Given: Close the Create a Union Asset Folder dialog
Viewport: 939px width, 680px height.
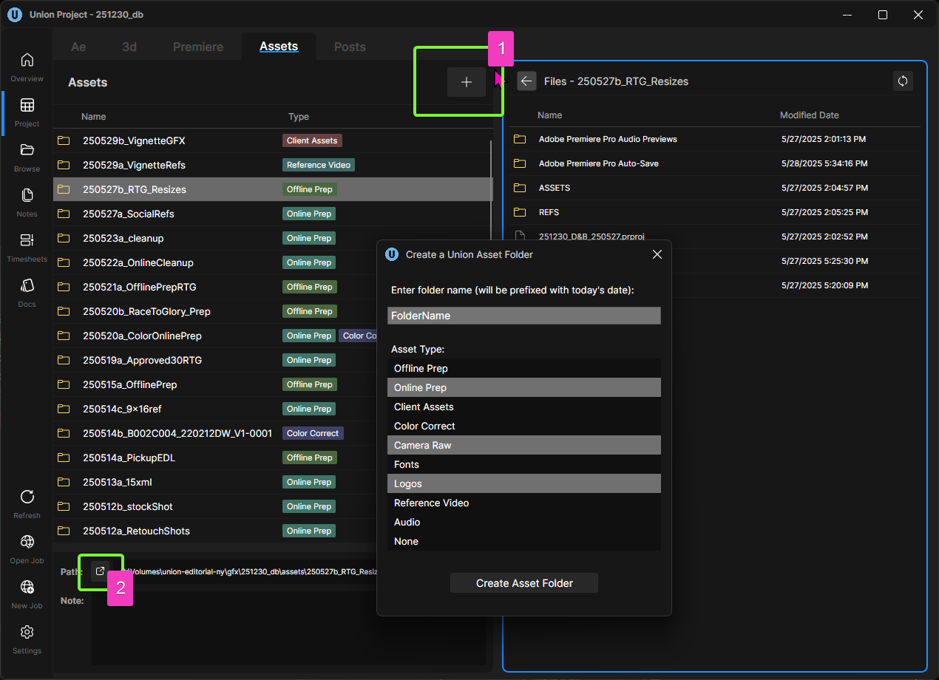Looking at the screenshot, I should (657, 254).
